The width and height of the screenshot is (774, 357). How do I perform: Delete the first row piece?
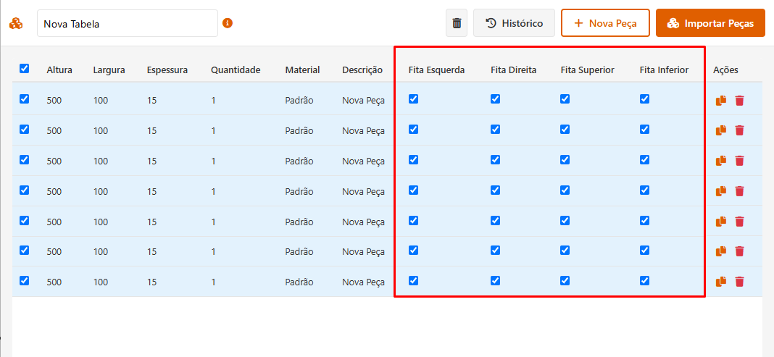(x=739, y=101)
